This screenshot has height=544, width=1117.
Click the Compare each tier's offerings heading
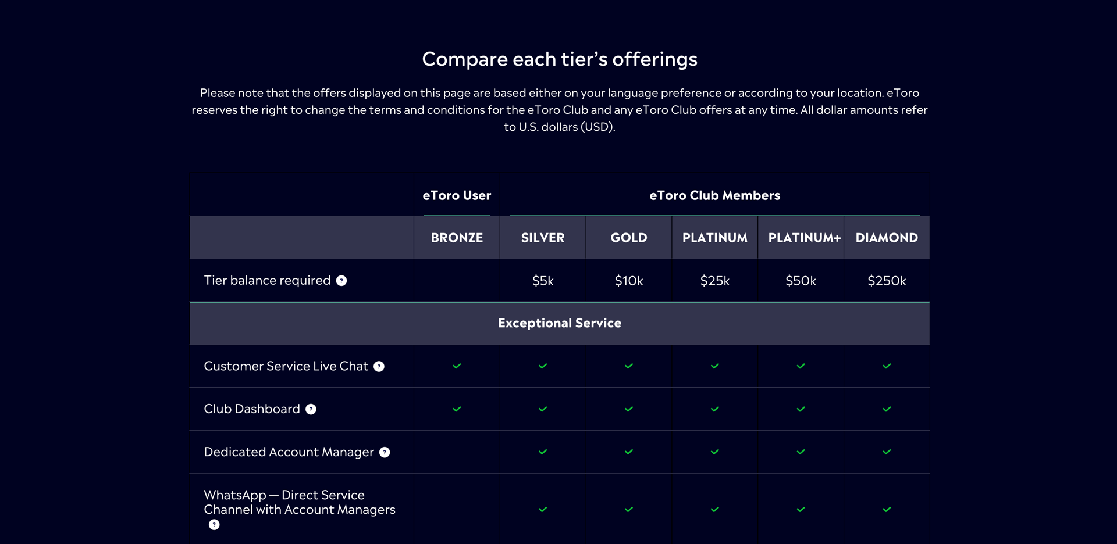(x=560, y=59)
